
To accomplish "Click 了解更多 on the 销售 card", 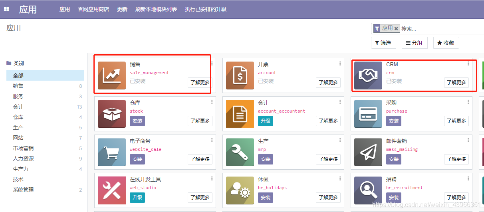I will tap(200, 83).
